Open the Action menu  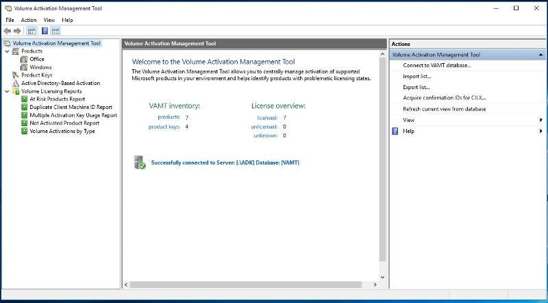(29, 20)
